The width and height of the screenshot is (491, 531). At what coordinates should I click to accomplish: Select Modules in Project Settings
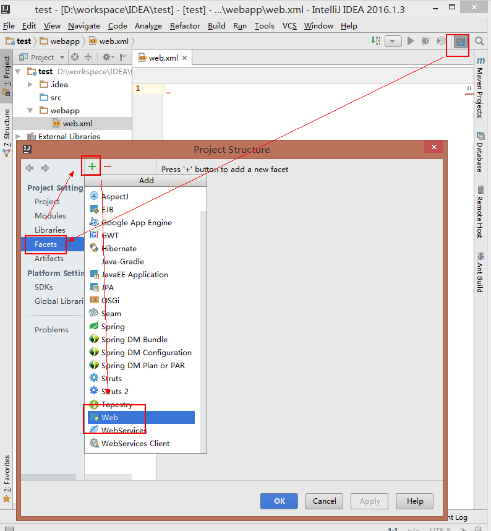click(50, 216)
